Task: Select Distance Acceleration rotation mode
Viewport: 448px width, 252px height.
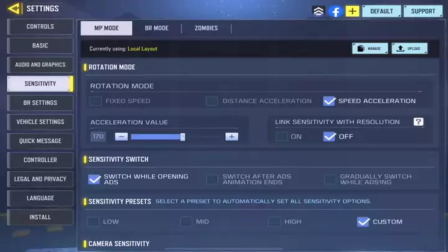Action: [x=212, y=101]
